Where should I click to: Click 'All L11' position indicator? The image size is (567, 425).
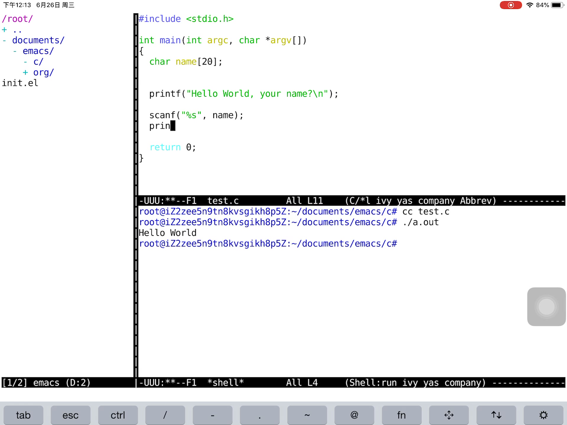click(x=304, y=201)
